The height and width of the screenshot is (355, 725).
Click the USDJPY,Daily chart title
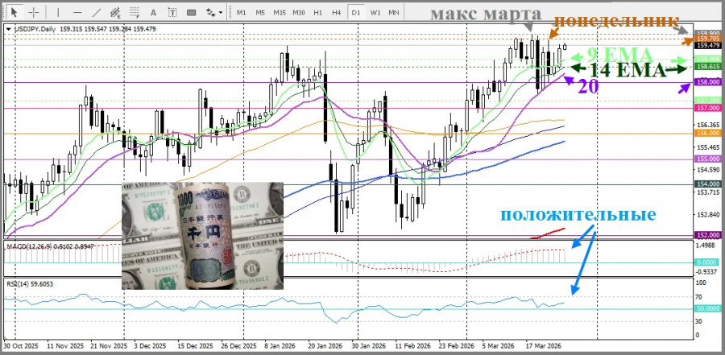[x=35, y=29]
